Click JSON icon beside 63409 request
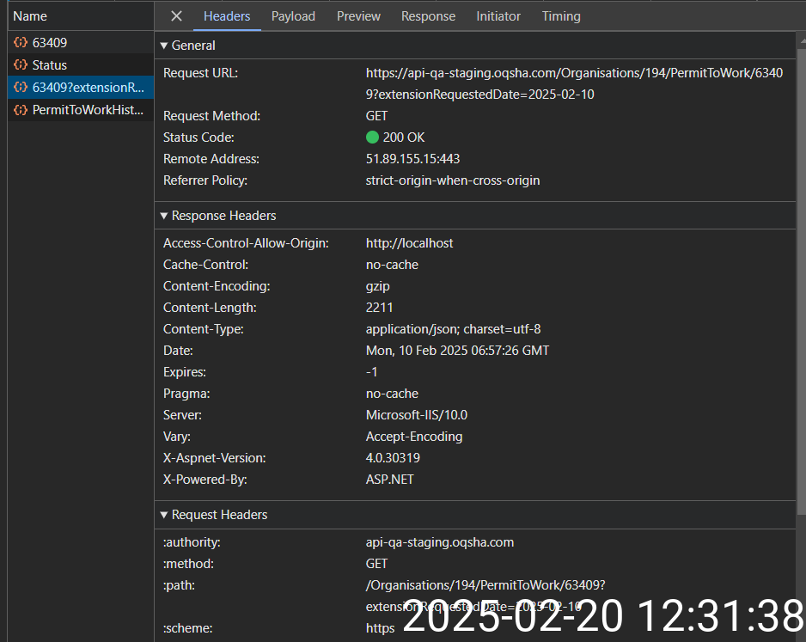 click(20, 42)
